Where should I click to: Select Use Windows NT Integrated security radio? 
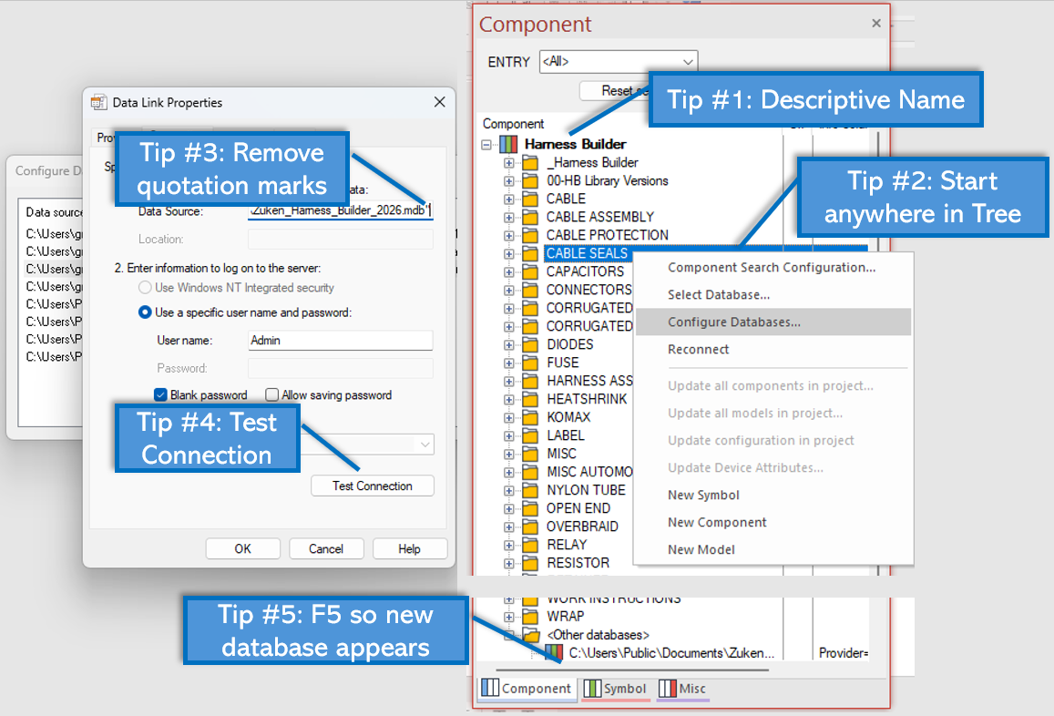145,288
